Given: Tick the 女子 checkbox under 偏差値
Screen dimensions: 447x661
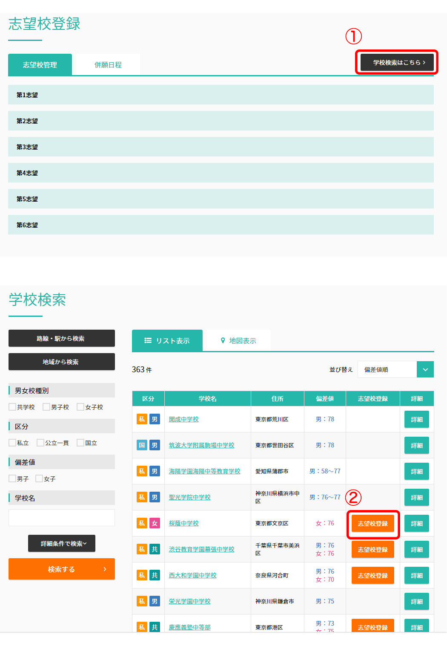Looking at the screenshot, I should pyautogui.click(x=39, y=478).
